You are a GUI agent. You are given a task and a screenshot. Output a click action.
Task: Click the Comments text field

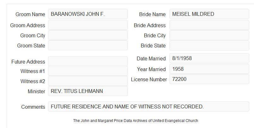(x=149, y=107)
